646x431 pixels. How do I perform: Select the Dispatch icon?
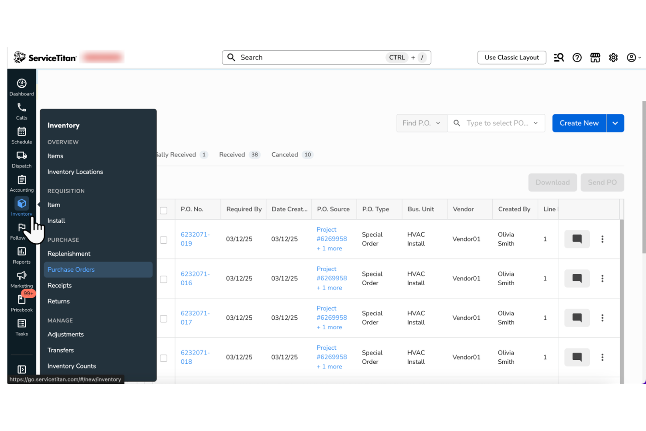(21, 159)
